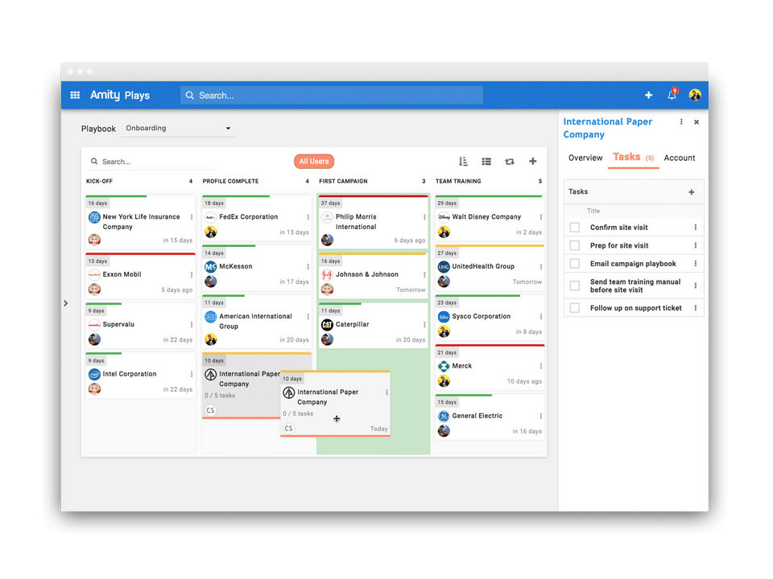The height and width of the screenshot is (579, 773).
Task: Open the Onboarding playbook dropdown
Action: 177,129
